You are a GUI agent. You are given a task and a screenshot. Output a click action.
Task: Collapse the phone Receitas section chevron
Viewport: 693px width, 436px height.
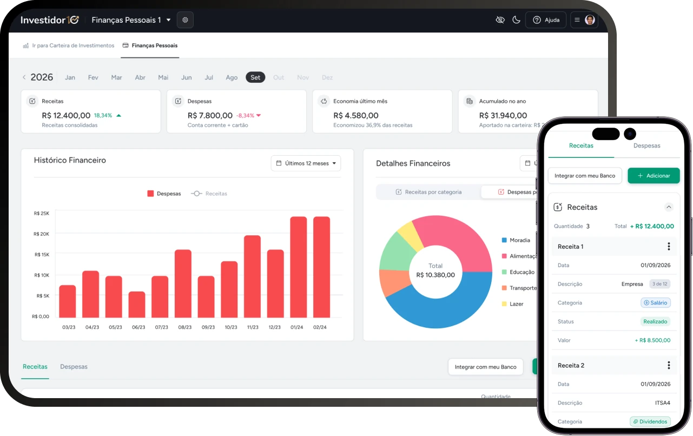click(x=669, y=207)
